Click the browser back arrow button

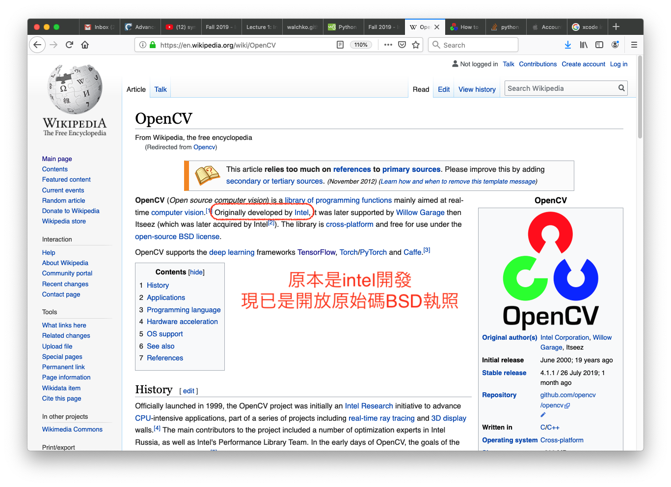[37, 45]
